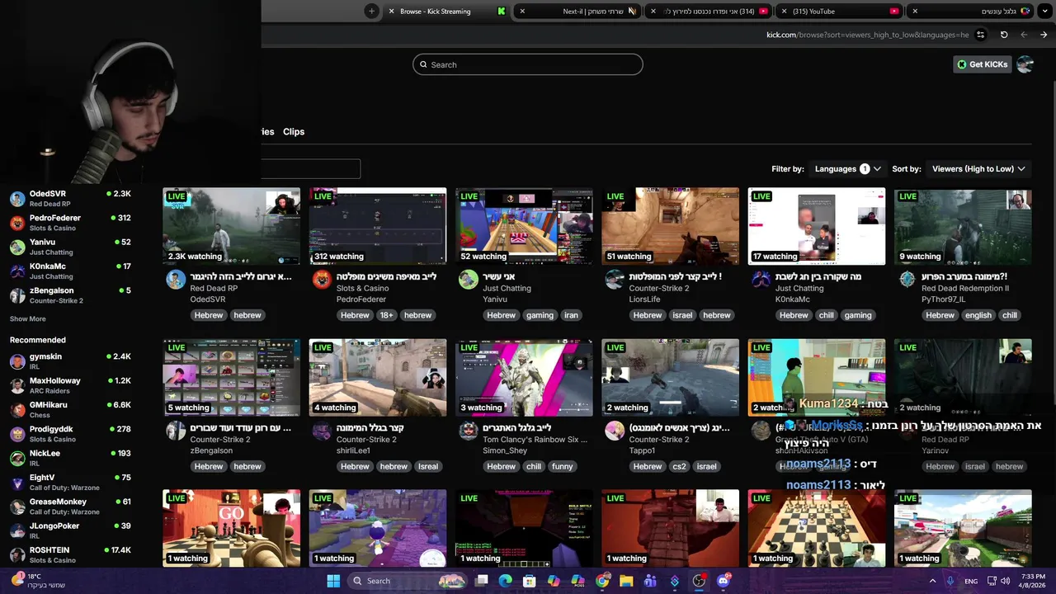This screenshot has height=594, width=1056.
Task: Open File Explorer from the taskbar
Action: tap(626, 581)
